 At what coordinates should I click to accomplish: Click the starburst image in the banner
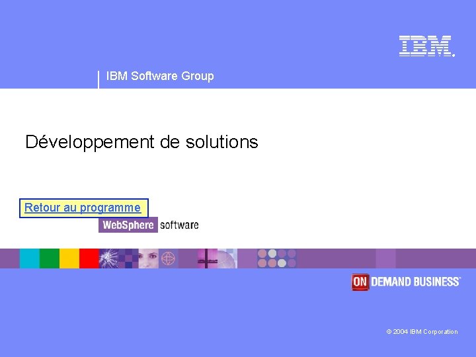coord(109,258)
